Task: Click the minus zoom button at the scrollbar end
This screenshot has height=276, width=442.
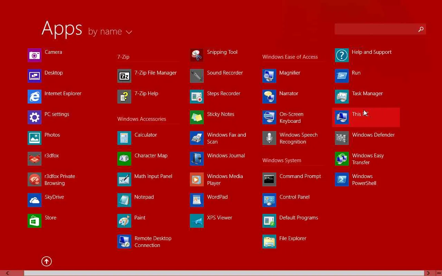Action: tap(439, 273)
